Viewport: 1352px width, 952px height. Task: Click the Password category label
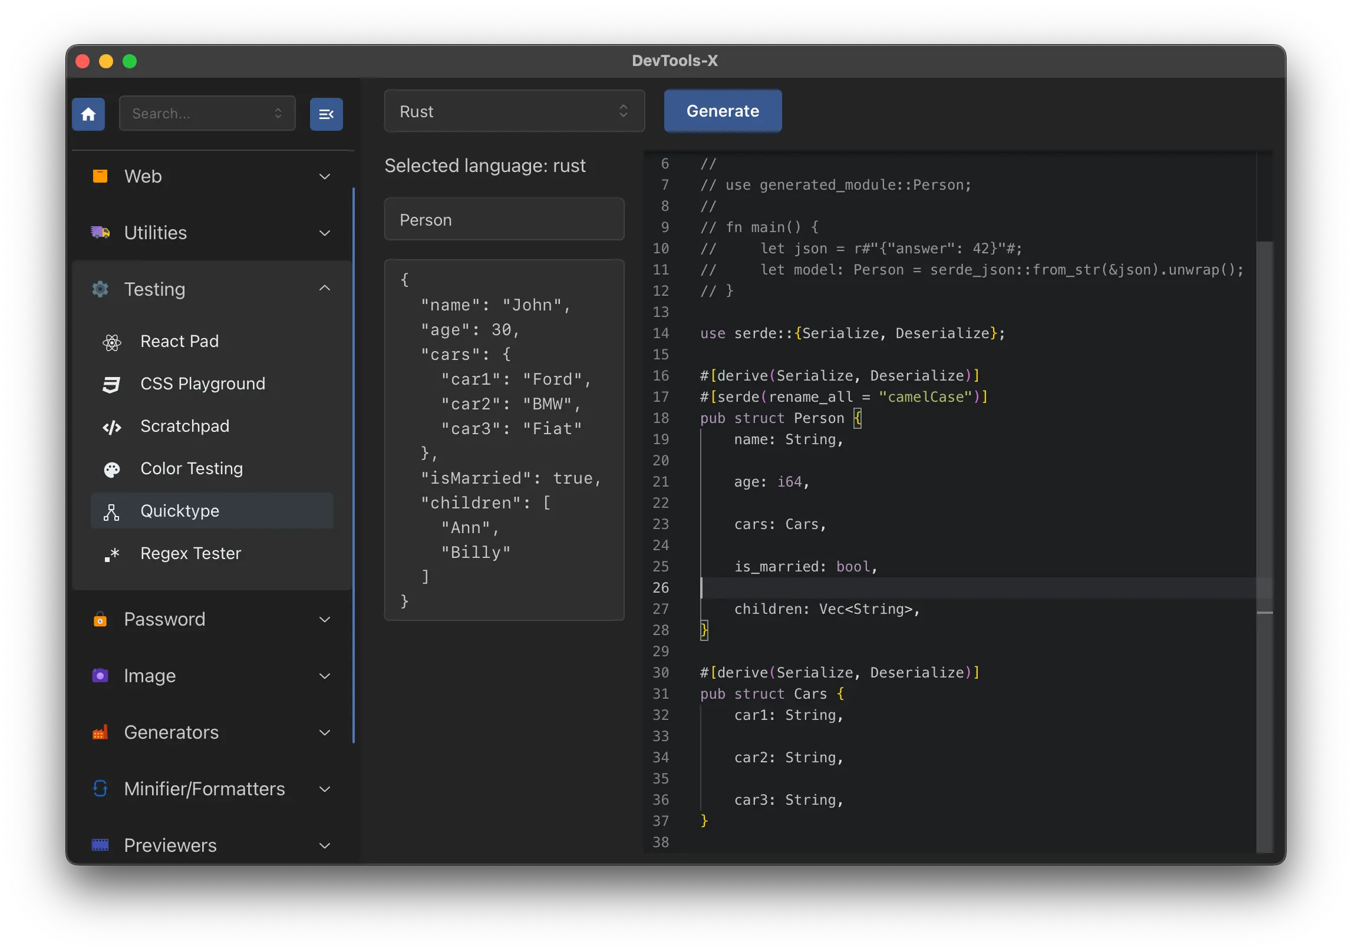point(165,619)
